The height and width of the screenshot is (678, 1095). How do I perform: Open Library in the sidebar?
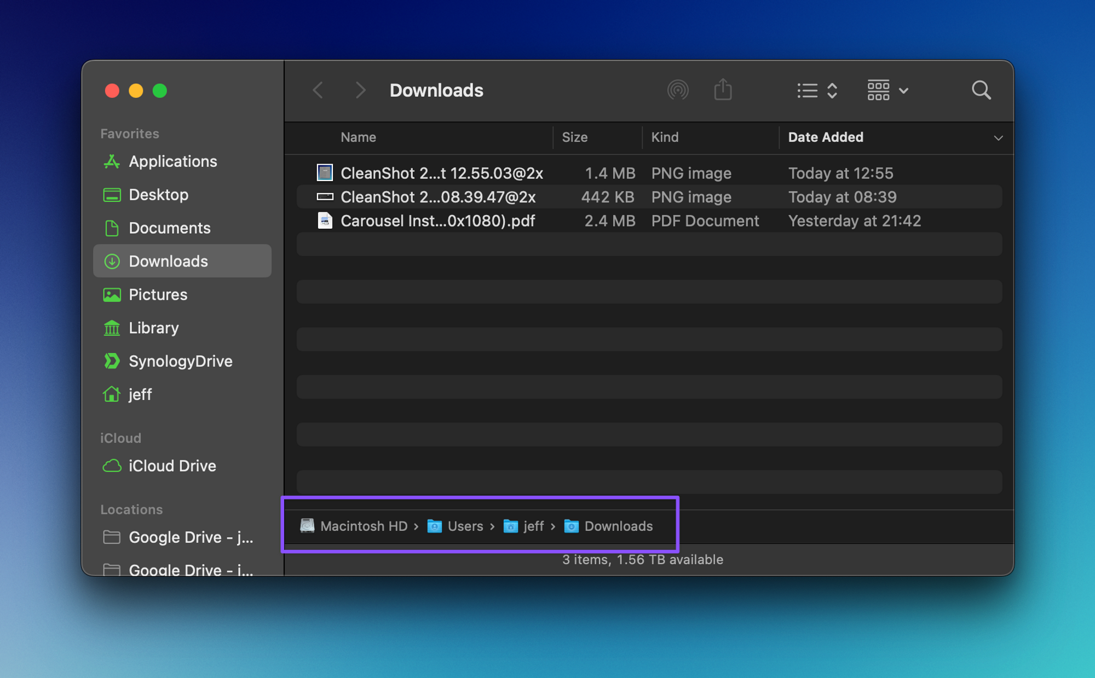click(x=153, y=328)
